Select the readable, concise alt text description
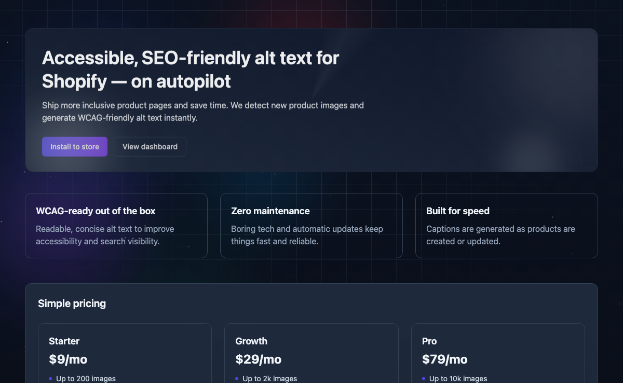Screen dimensions: 623x389 click(x=105, y=235)
